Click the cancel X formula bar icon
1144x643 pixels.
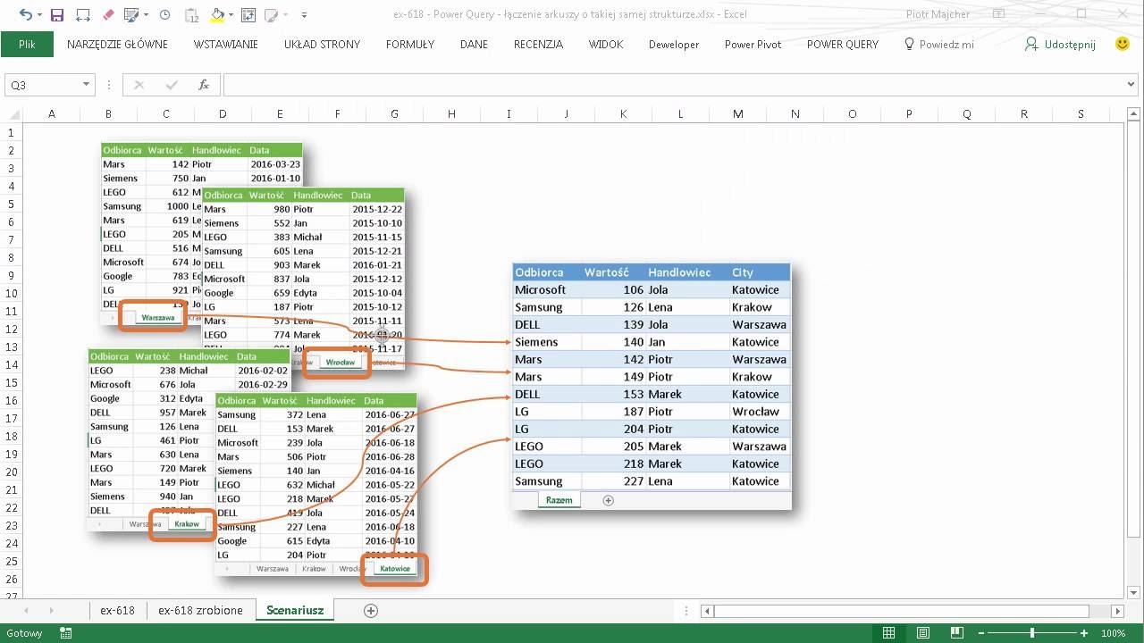[139, 85]
